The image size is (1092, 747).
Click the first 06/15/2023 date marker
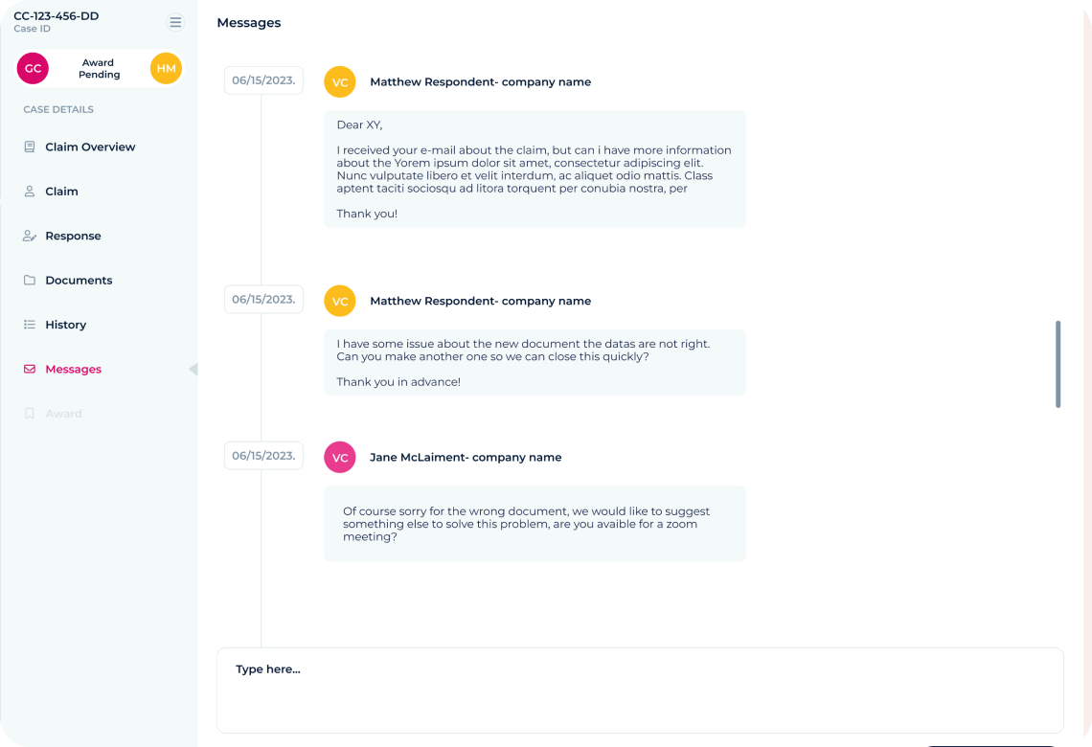(x=263, y=80)
